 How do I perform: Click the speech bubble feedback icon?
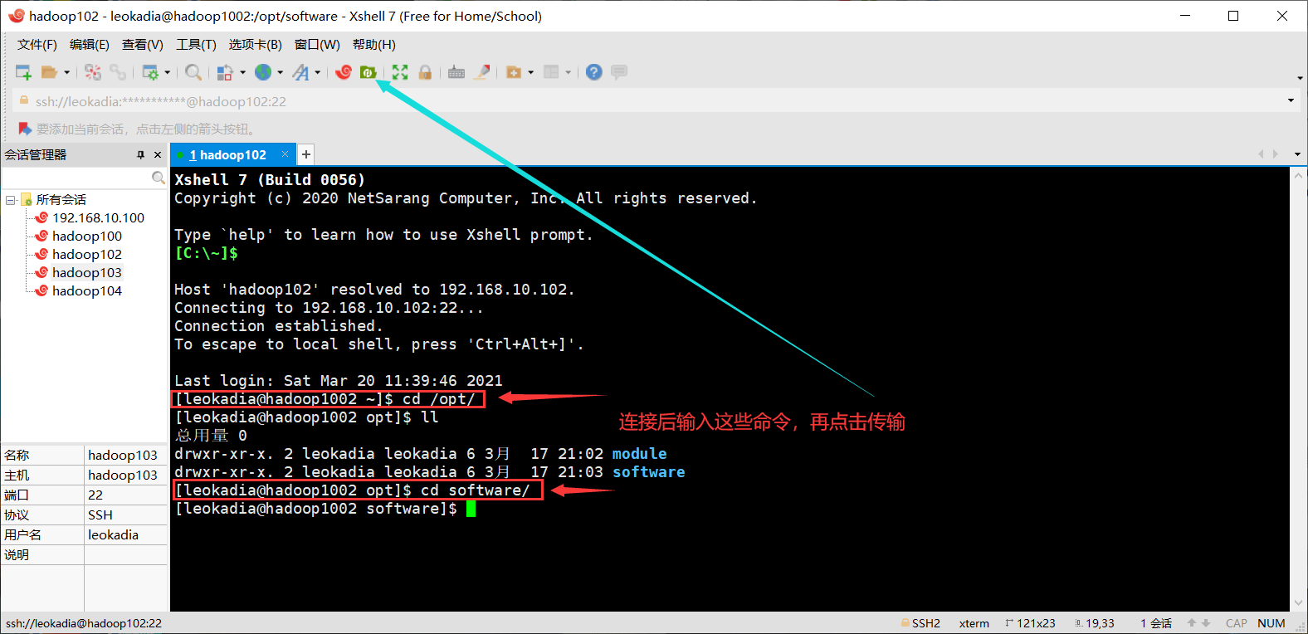click(619, 72)
